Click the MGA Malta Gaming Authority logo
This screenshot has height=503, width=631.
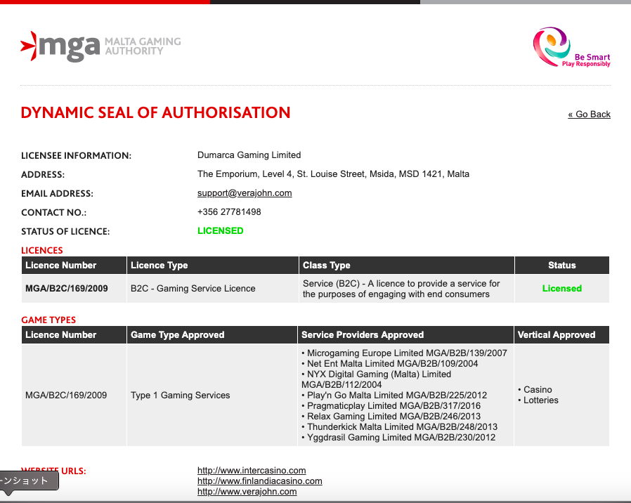tap(100, 46)
